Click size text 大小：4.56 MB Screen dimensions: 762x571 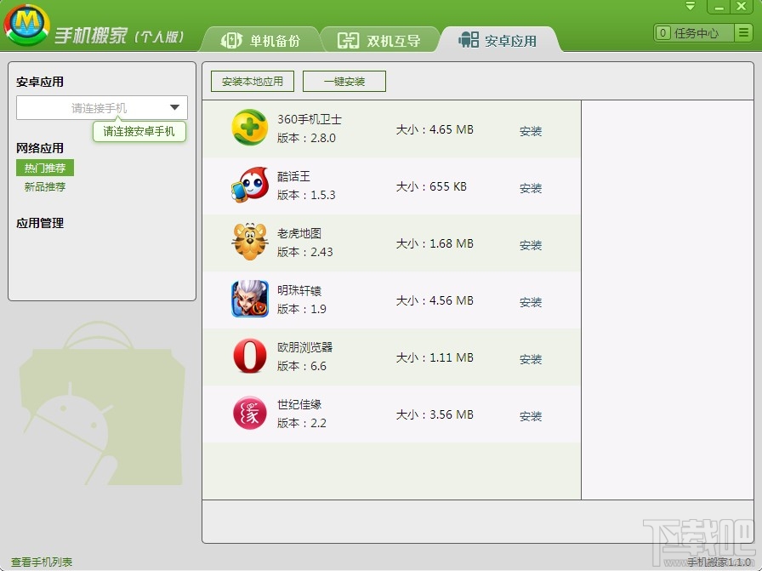[x=435, y=300]
